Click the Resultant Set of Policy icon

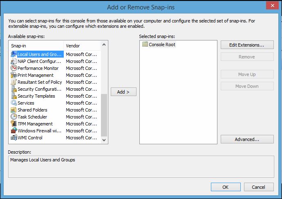pyautogui.click(x=14, y=82)
